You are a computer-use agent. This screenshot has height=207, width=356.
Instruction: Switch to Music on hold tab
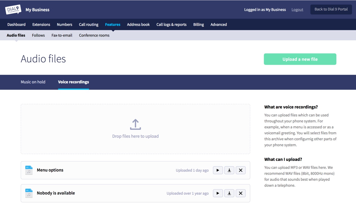33,82
